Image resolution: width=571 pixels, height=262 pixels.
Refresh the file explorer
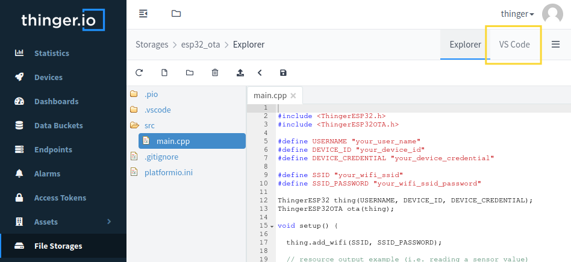(x=139, y=72)
